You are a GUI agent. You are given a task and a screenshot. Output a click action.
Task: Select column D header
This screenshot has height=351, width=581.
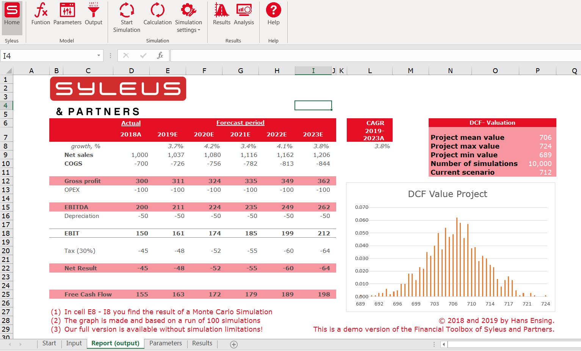(131, 71)
